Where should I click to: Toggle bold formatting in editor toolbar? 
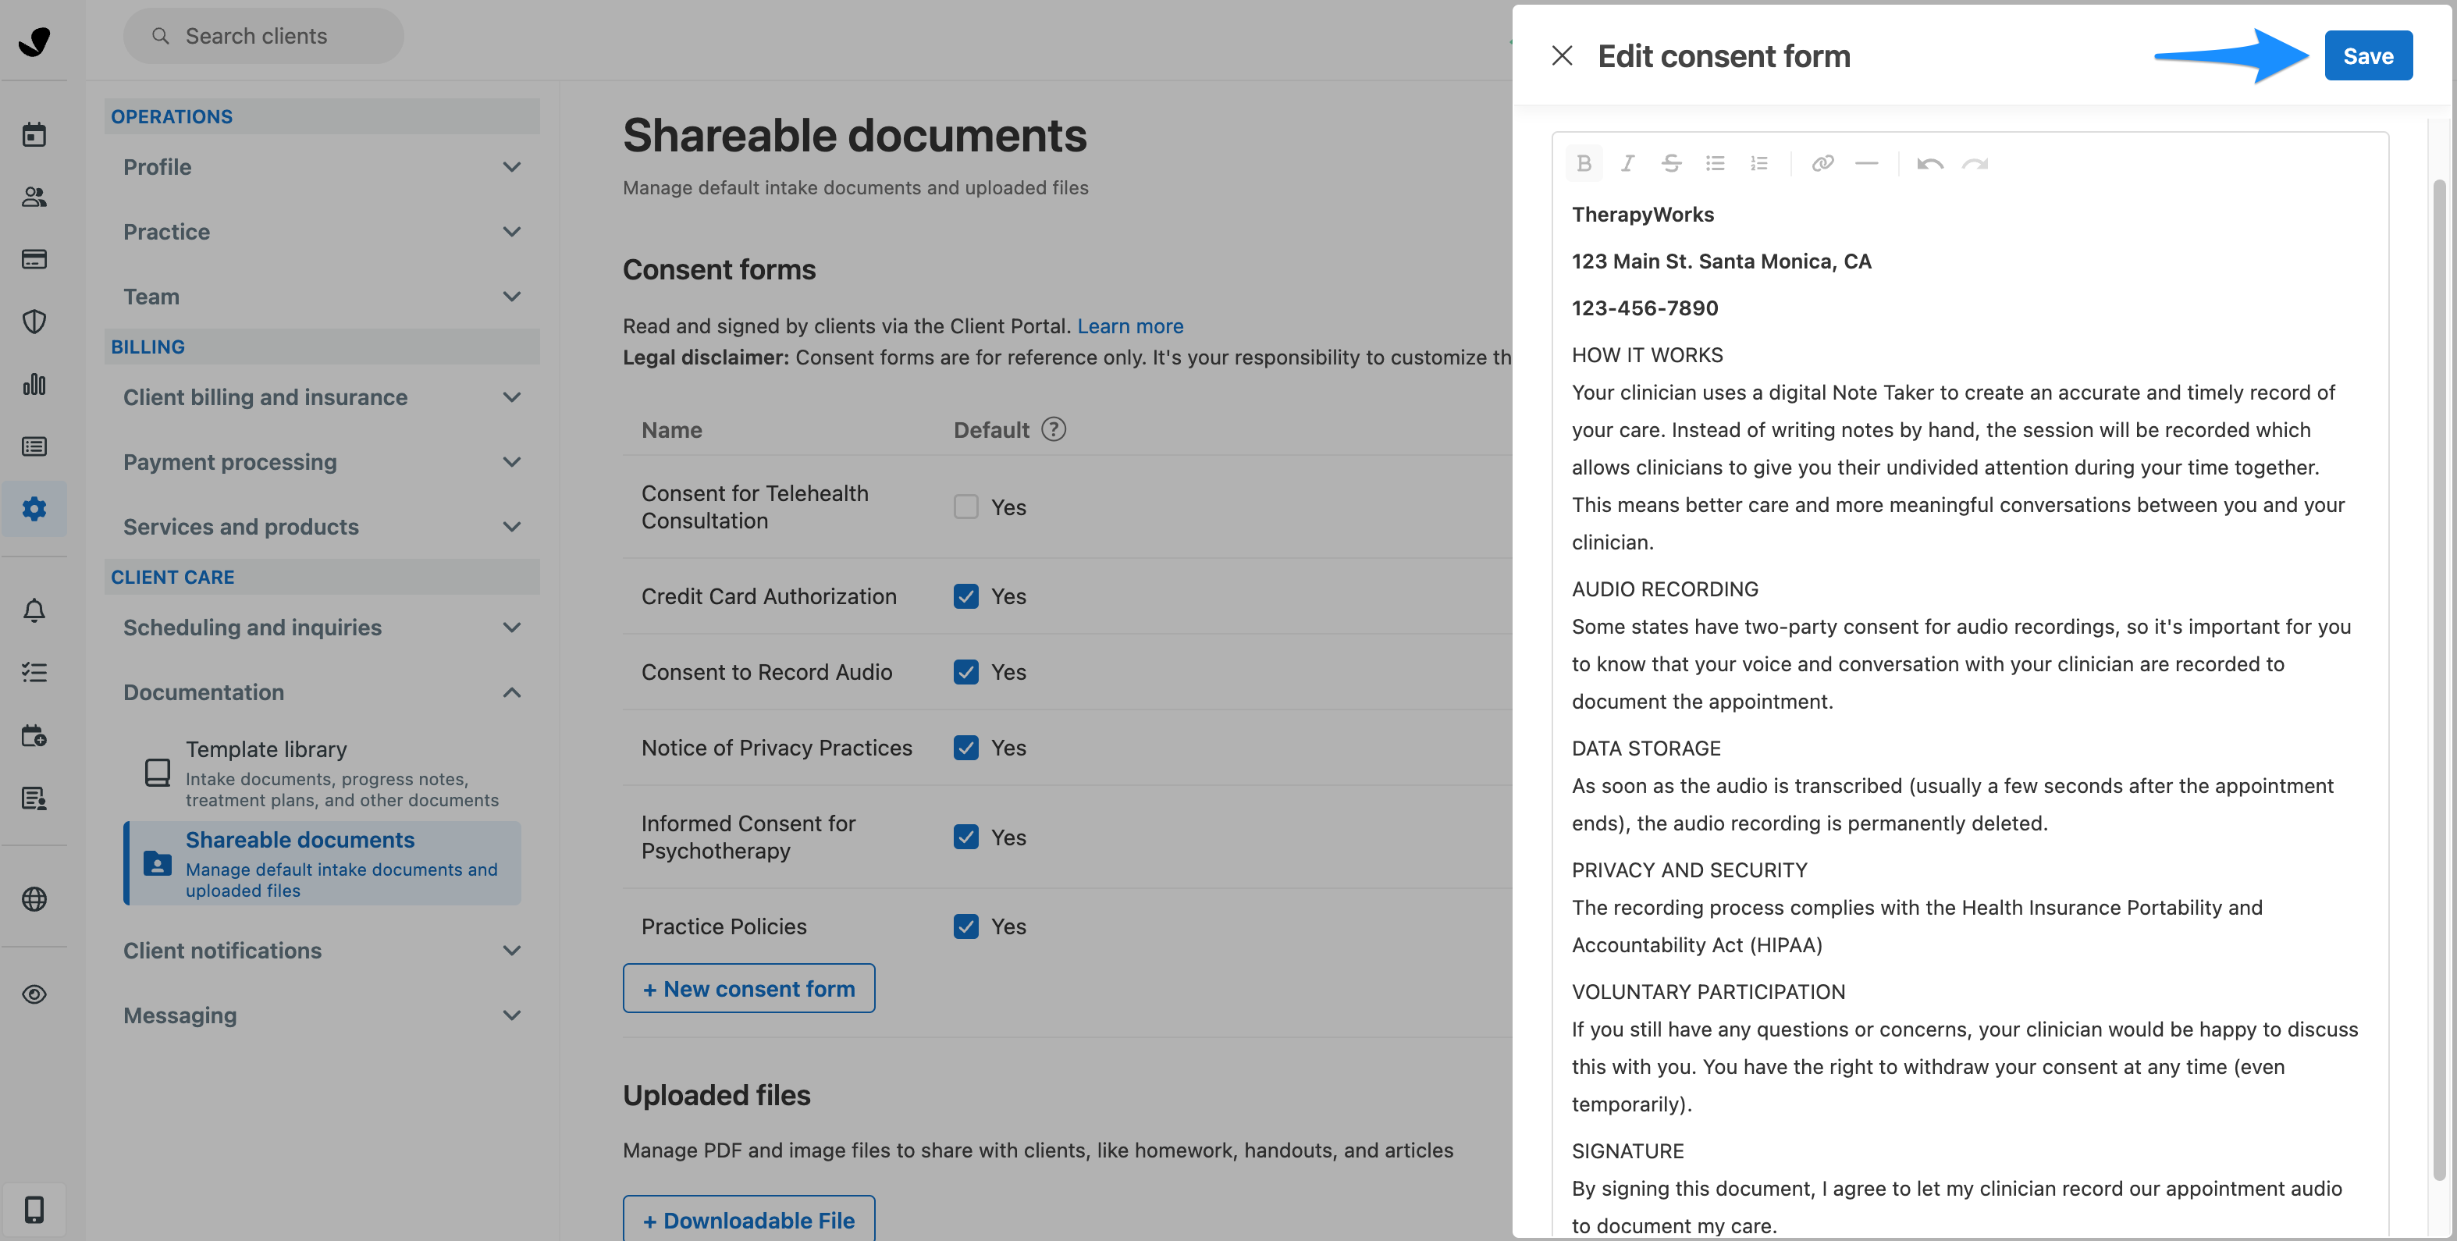(1584, 163)
